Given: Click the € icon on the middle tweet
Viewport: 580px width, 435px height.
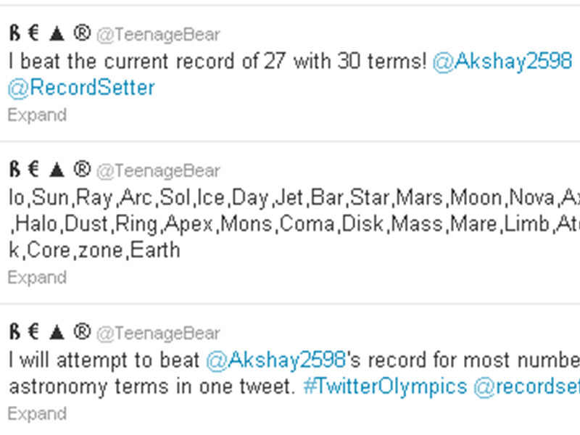Looking at the screenshot, I should pos(32,170).
